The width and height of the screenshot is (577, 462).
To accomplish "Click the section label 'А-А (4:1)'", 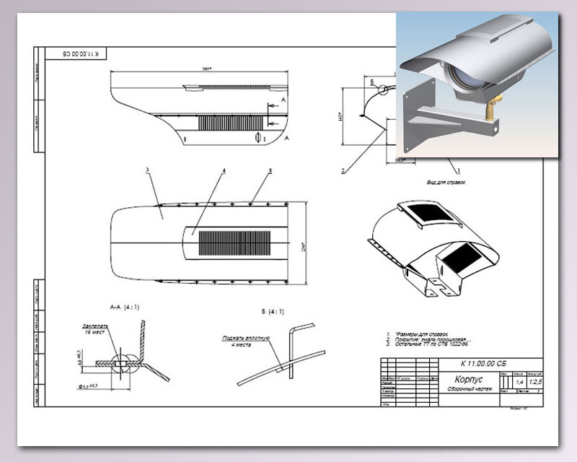I will click(125, 307).
